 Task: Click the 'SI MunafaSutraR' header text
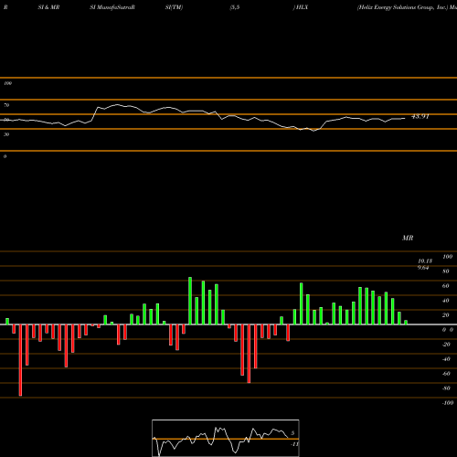112,7
